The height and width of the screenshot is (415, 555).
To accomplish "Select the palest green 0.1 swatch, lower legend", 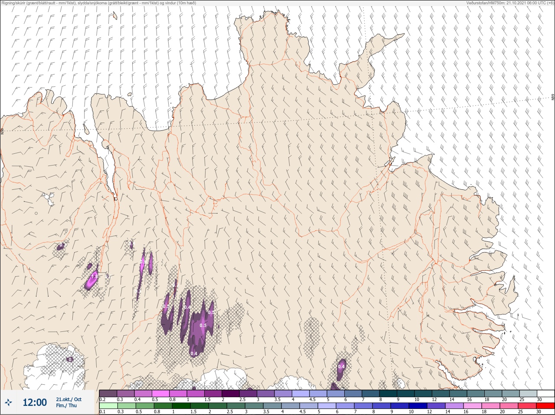I will point(108,406).
